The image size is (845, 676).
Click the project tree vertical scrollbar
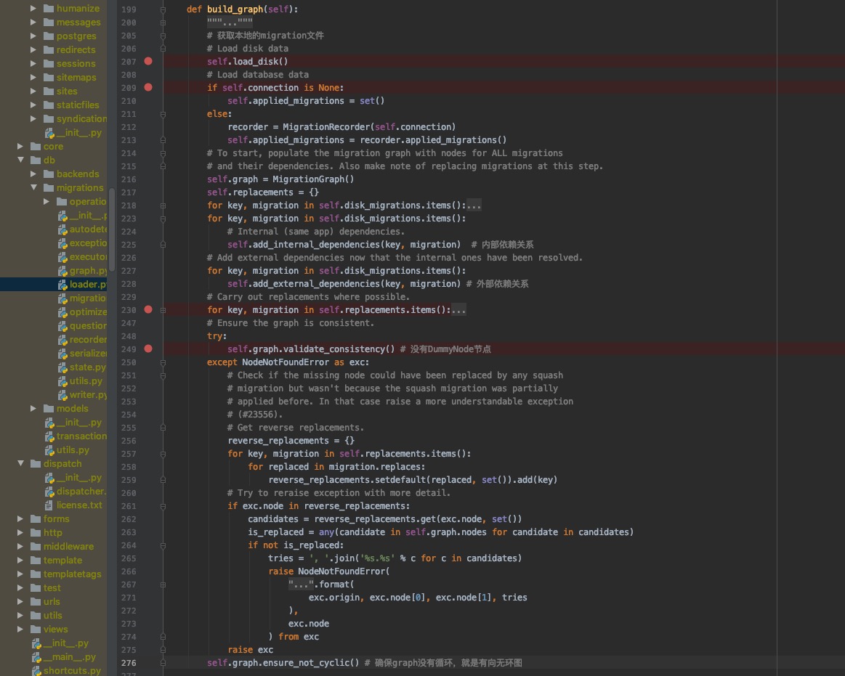coord(112,229)
